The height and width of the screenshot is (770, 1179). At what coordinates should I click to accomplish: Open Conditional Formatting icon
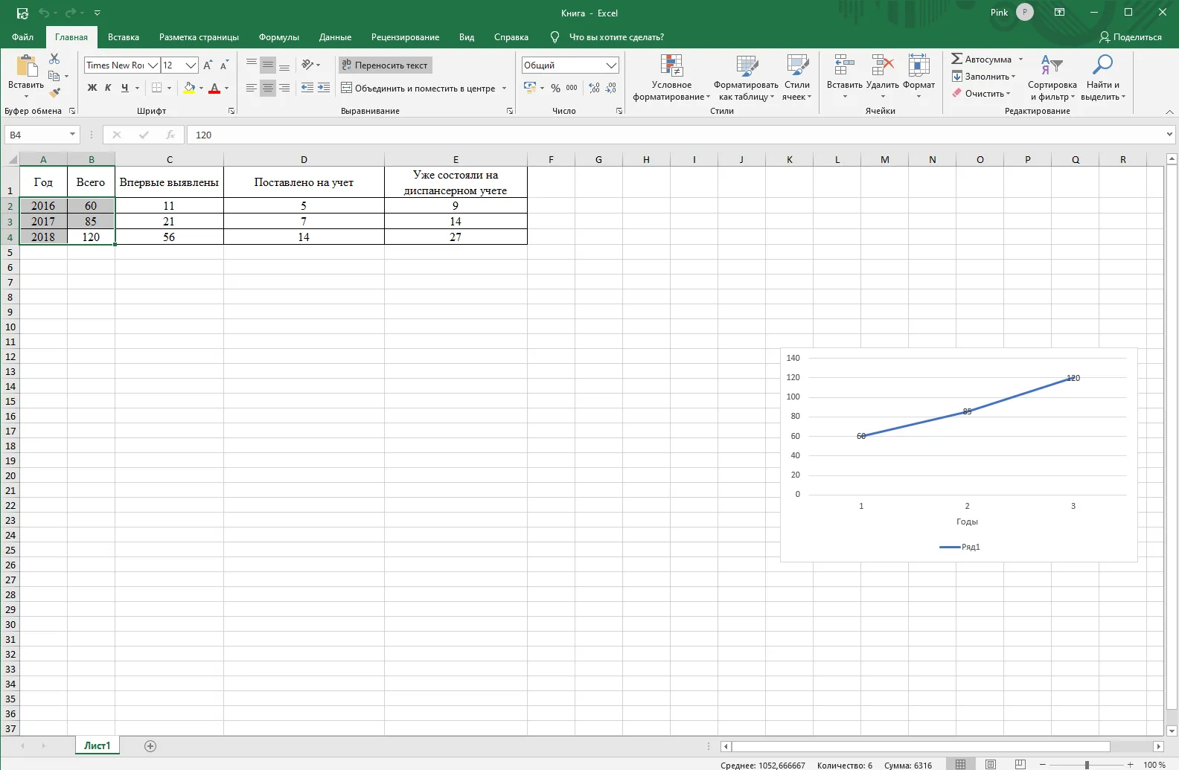tap(671, 65)
